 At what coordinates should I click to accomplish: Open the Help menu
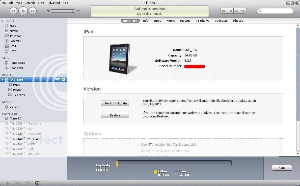65,3
